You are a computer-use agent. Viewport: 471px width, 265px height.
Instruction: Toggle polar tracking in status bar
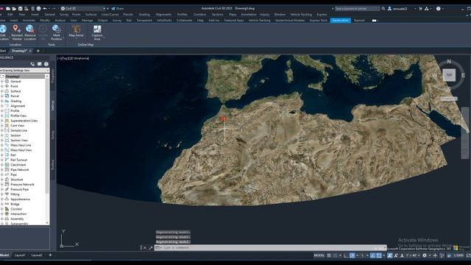352,255
